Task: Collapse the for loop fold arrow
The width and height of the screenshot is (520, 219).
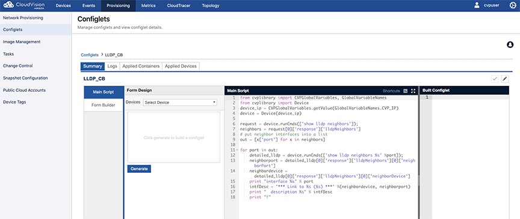Action: (x=237, y=150)
